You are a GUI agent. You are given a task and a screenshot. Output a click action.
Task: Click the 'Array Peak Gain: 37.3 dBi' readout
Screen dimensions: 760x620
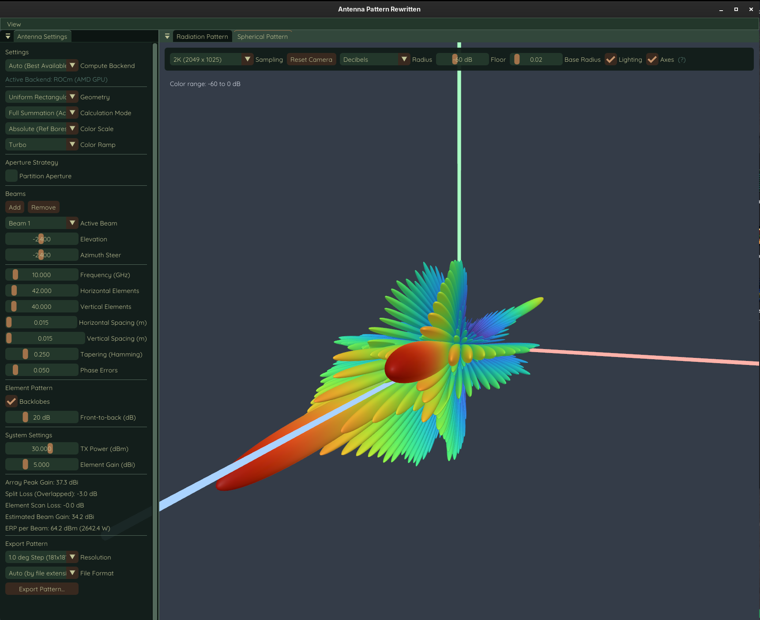42,482
